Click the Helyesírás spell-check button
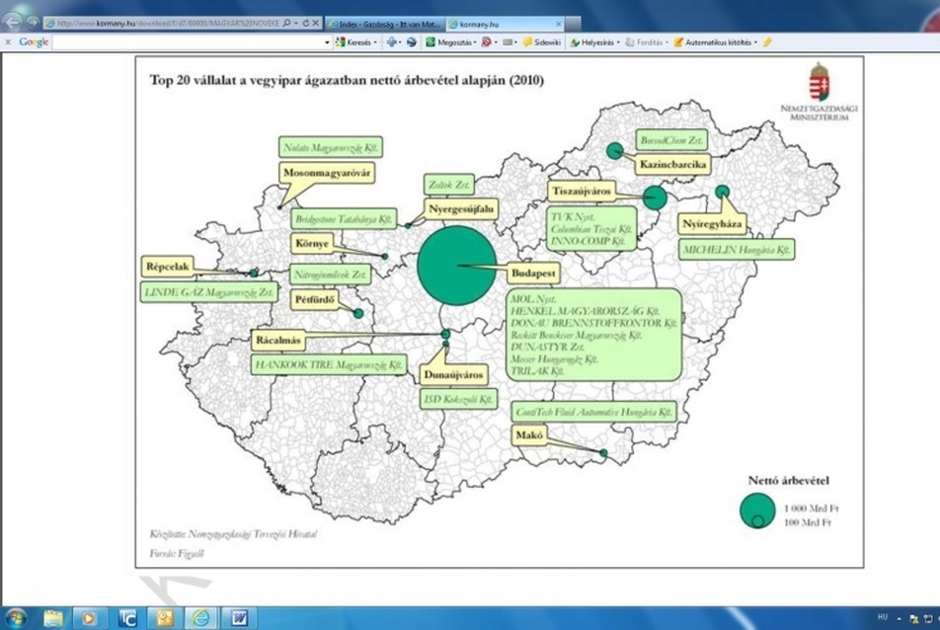 (x=592, y=42)
